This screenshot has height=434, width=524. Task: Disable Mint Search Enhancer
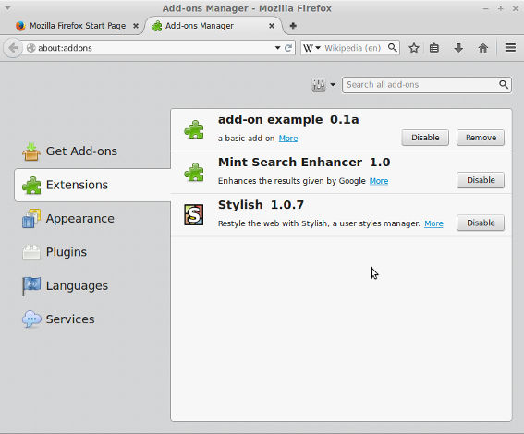pyautogui.click(x=481, y=180)
